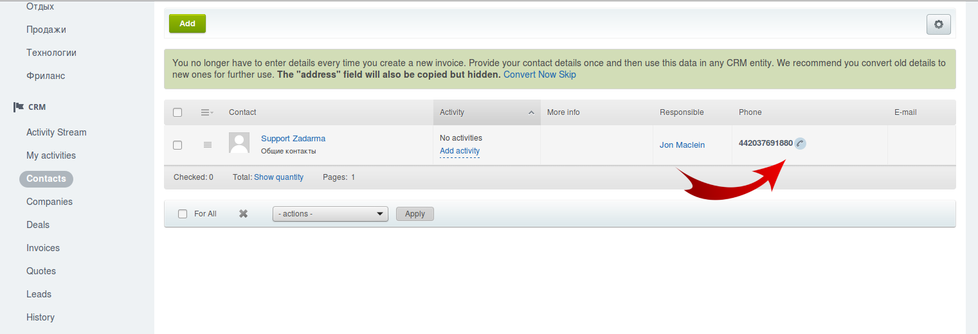Open the settings gear button
978x334 pixels.
938,24
